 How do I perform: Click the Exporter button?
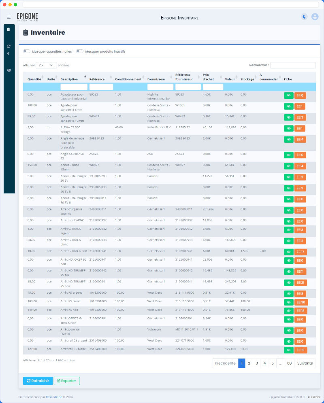coord(67,381)
